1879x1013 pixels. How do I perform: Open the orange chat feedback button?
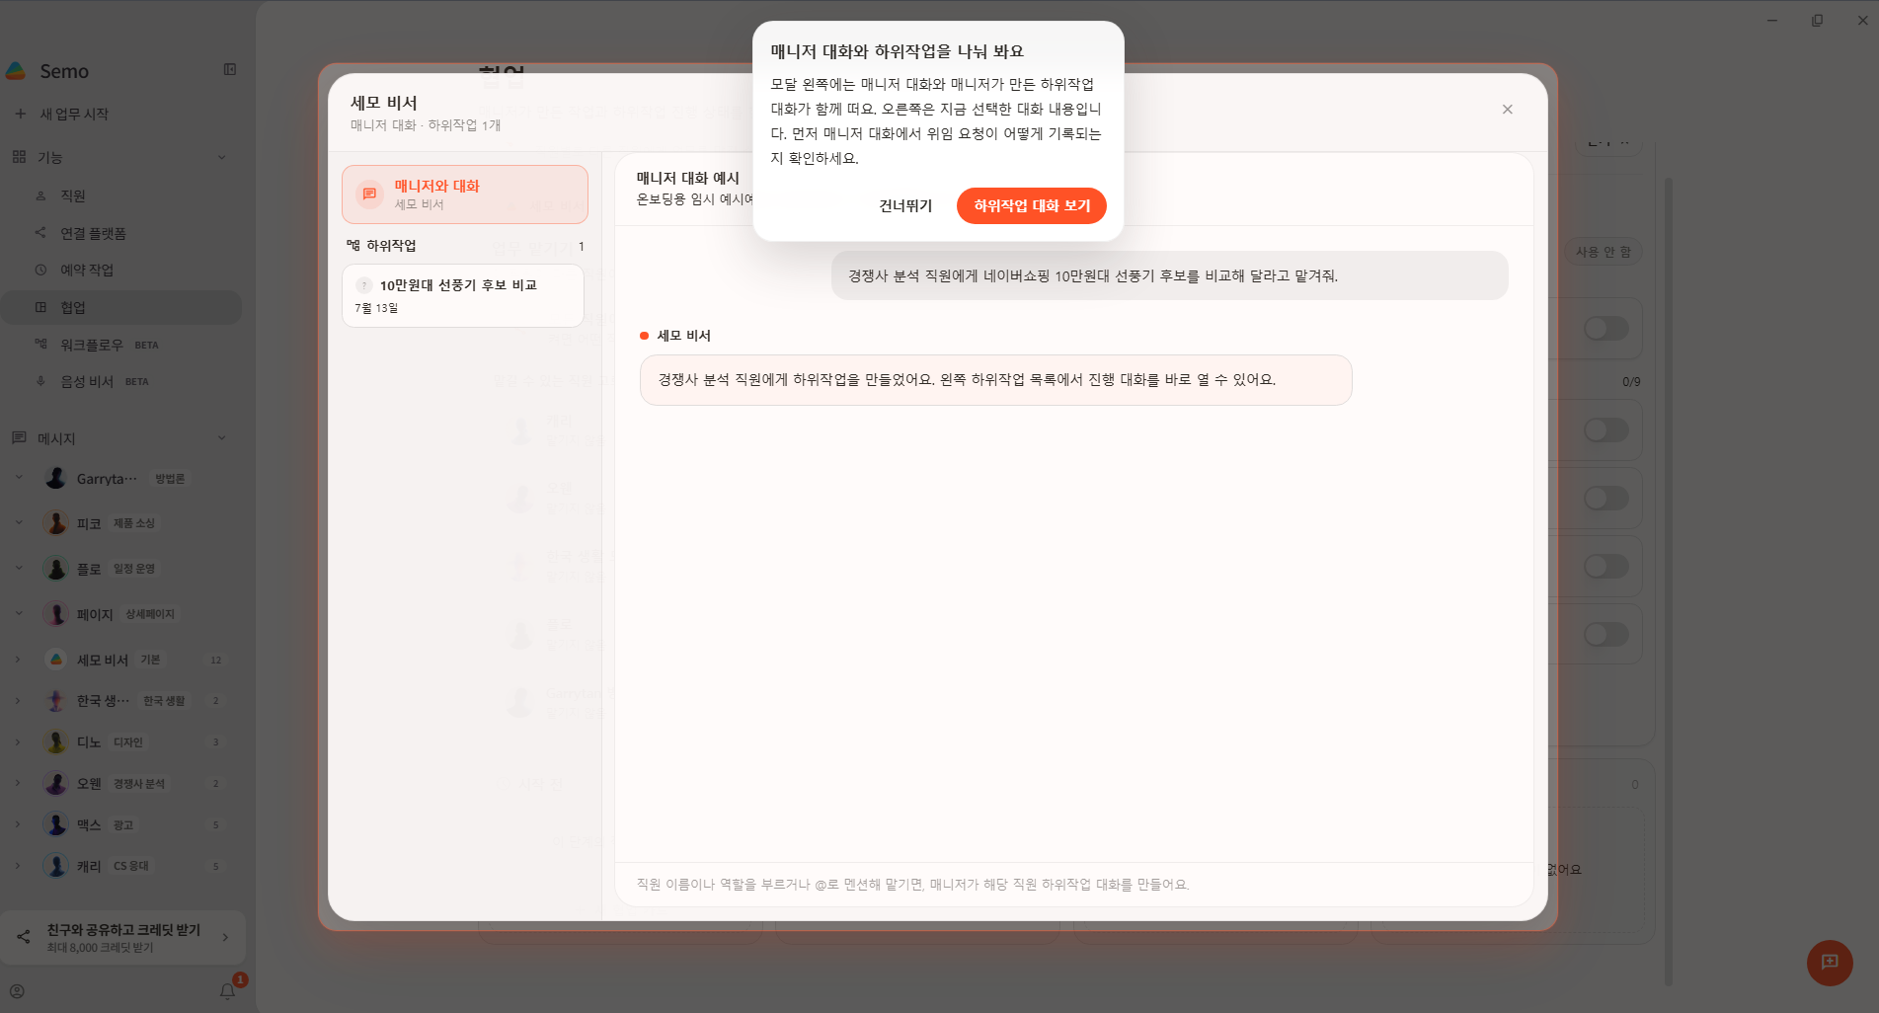1830,963
